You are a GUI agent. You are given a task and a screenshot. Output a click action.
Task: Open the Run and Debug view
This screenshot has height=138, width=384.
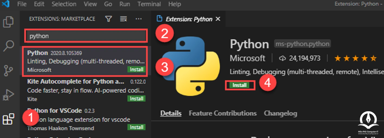tap(8, 95)
